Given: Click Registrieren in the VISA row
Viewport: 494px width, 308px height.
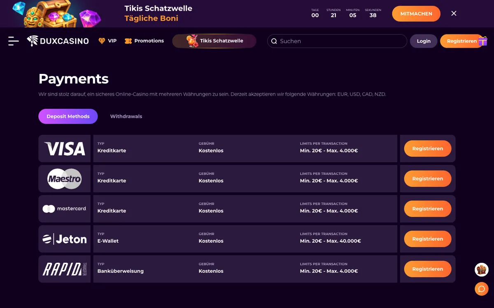Looking at the screenshot, I should point(428,149).
